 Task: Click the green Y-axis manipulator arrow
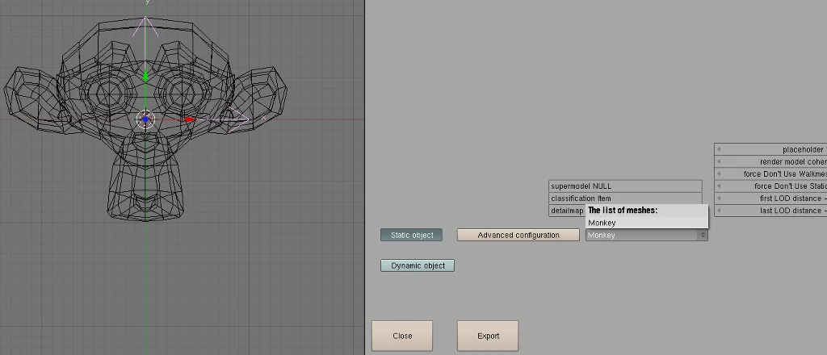[146, 77]
